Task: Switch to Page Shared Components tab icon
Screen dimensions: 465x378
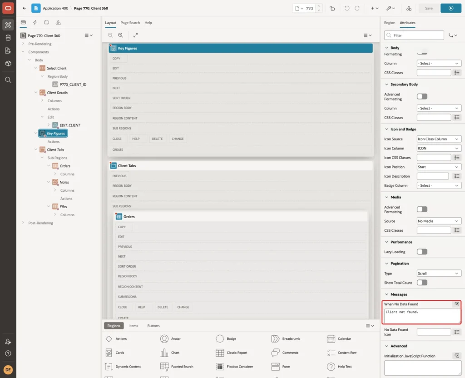Action: point(58,23)
